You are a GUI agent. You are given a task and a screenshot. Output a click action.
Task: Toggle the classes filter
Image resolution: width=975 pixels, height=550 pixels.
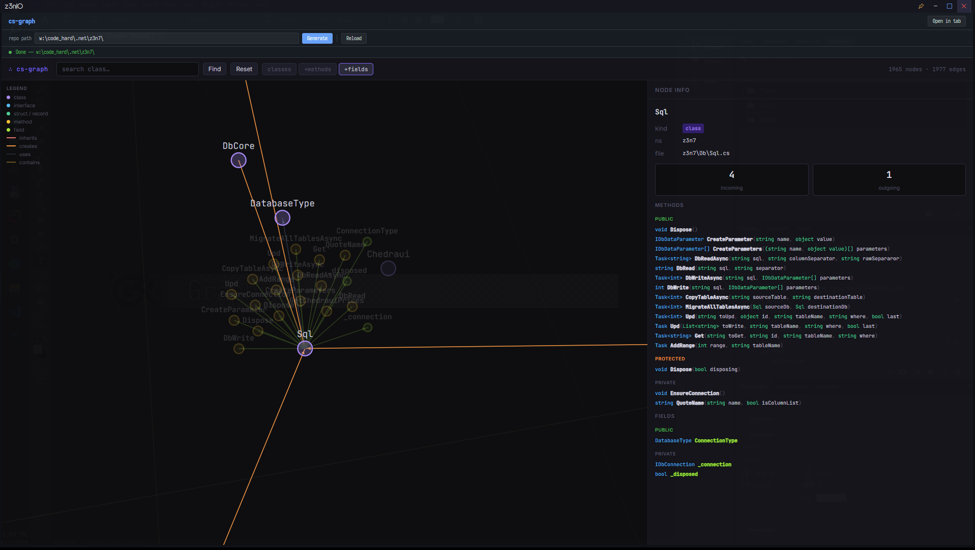[x=279, y=69]
